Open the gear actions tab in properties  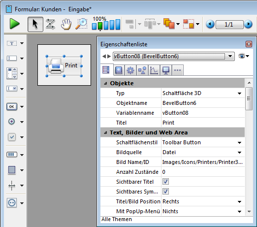pyautogui.click(x=130, y=70)
